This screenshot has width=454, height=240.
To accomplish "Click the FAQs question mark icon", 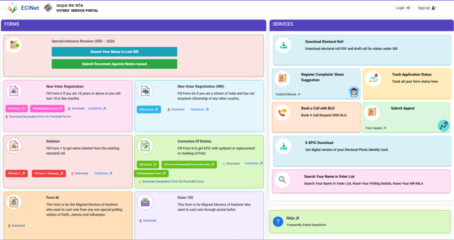I will (278, 221).
